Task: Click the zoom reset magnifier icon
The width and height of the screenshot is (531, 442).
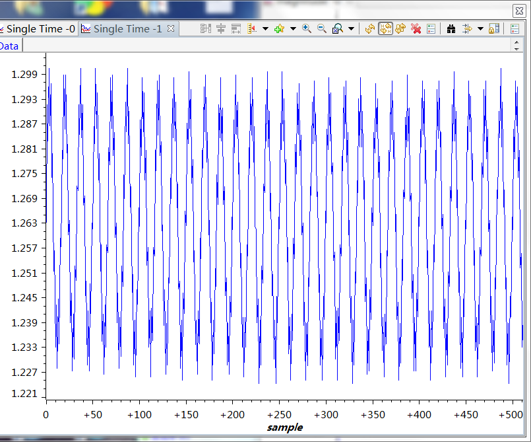Action: [x=337, y=28]
